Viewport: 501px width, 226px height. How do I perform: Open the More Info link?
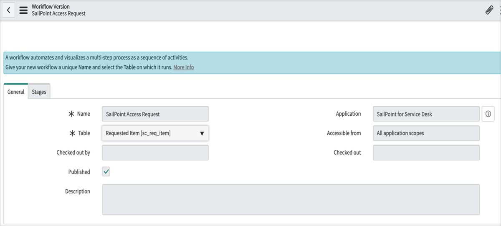(184, 67)
